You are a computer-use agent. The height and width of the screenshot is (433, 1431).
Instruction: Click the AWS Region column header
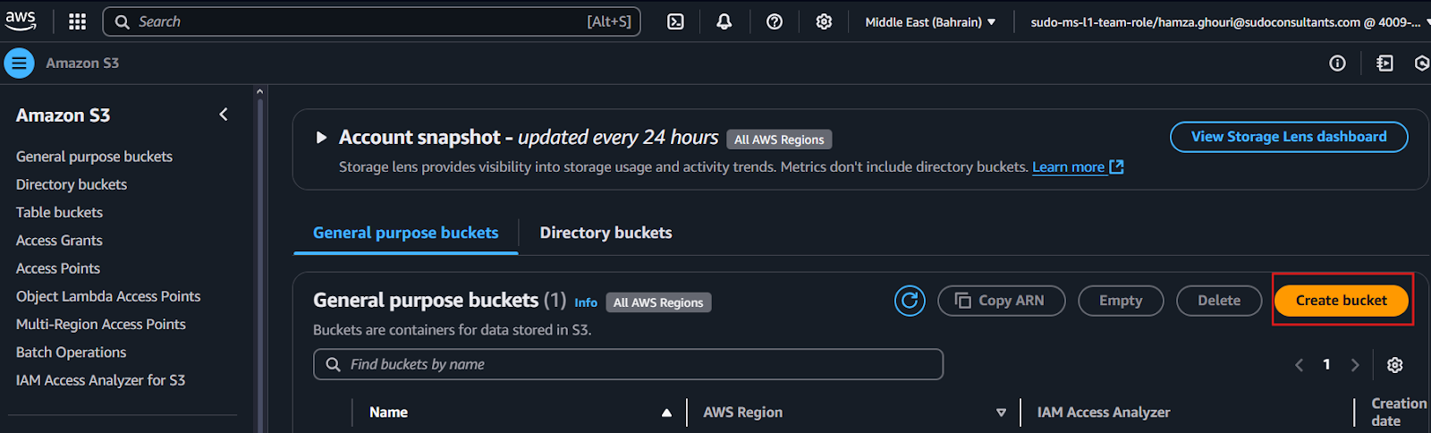click(742, 412)
